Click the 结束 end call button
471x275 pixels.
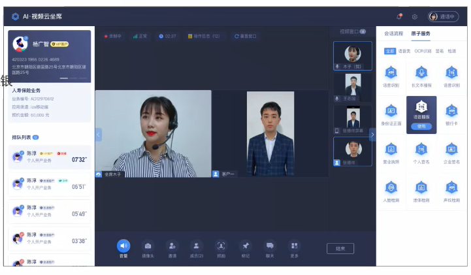340,249
